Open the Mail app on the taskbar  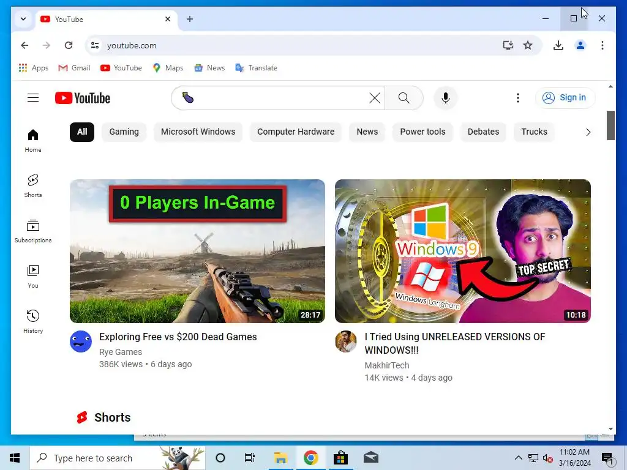coord(371,458)
